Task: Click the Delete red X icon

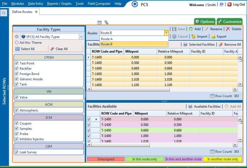Action: point(228,29)
